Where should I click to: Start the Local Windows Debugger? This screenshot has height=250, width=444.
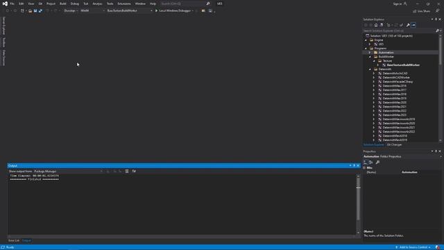click(173, 11)
